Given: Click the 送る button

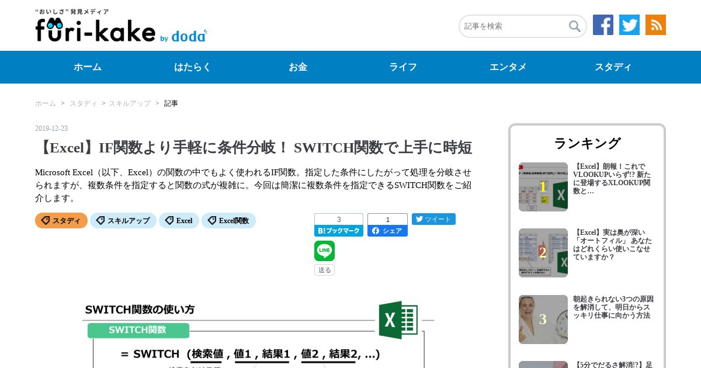Looking at the screenshot, I should click(x=324, y=270).
